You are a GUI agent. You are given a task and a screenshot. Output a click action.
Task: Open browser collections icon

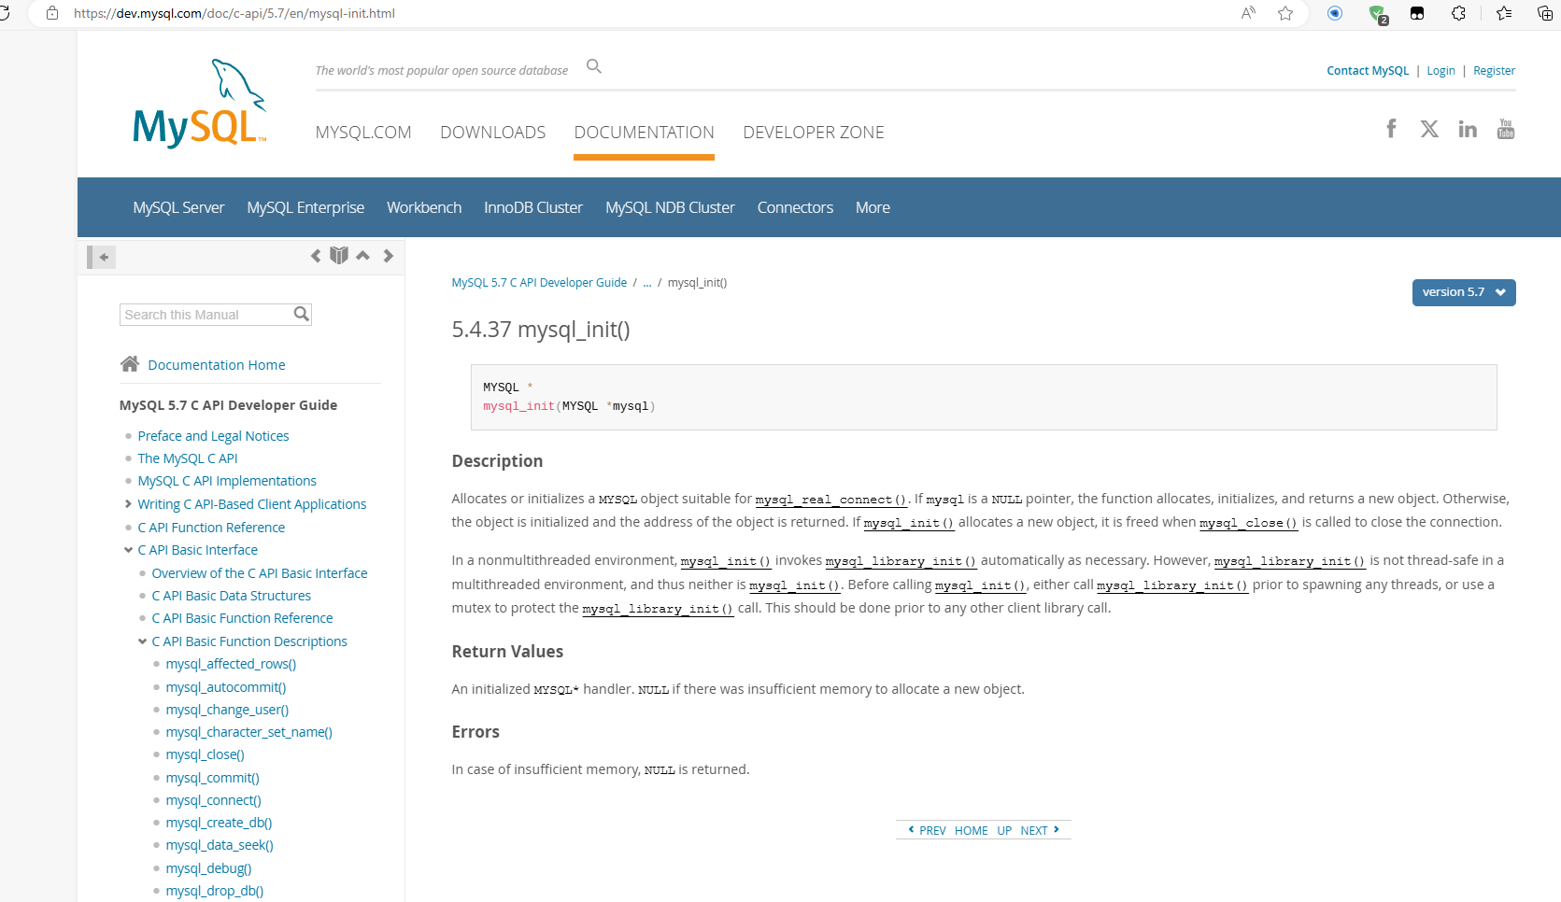[x=1545, y=13]
